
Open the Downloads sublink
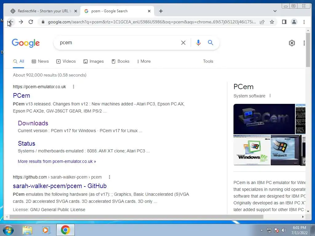[x=33, y=123]
